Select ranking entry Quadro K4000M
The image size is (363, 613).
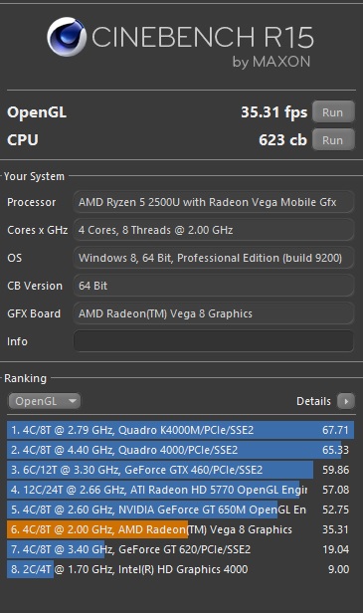pos(181,430)
